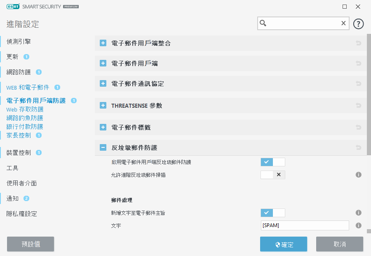Expand the 電子郵件通訊協定 section
This screenshot has width=371, height=256.
pyautogui.click(x=103, y=84)
